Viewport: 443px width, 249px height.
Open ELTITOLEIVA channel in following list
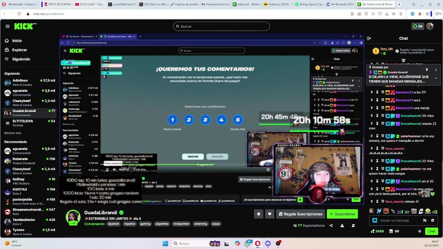coord(30,123)
